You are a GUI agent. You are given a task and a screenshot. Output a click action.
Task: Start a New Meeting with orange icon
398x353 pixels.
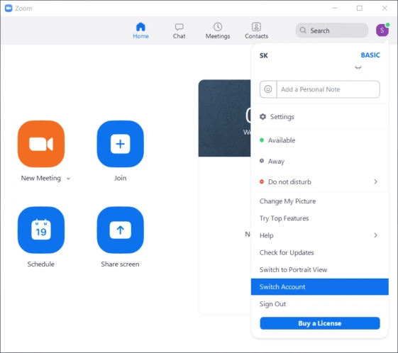41,144
